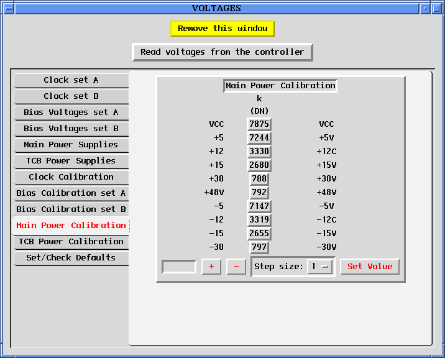Screen dimensions: 445x358
Task: Click the +5V label on the right
Action: click(x=326, y=138)
